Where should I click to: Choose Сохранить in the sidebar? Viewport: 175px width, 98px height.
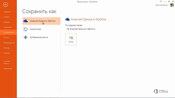click(7, 27)
